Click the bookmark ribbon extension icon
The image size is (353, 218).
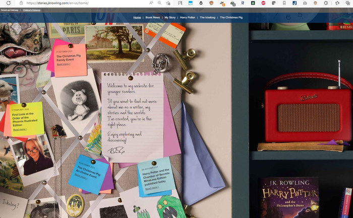coord(284,3)
